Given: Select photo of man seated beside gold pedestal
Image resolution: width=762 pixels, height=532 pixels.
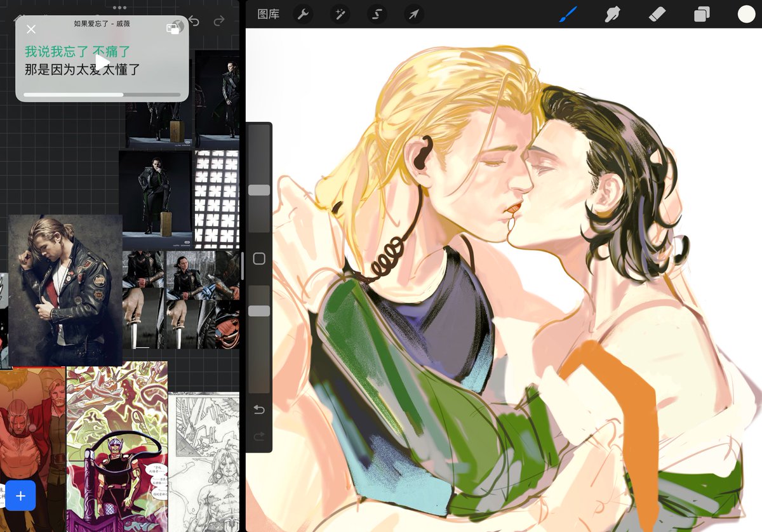Looking at the screenshot, I should pyautogui.click(x=155, y=198).
